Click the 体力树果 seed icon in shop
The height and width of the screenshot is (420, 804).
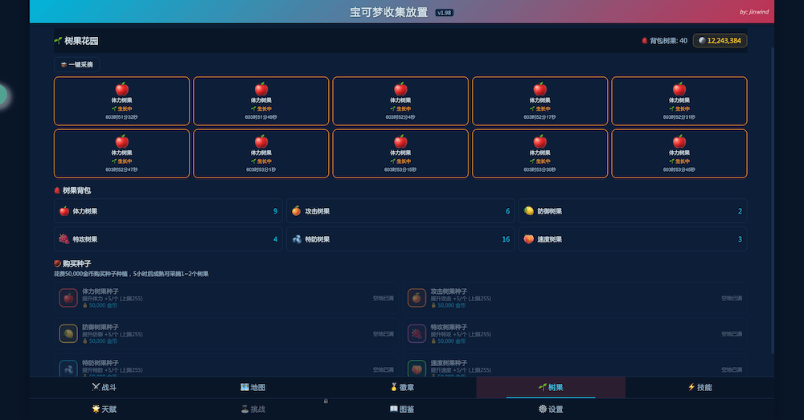pyautogui.click(x=68, y=298)
